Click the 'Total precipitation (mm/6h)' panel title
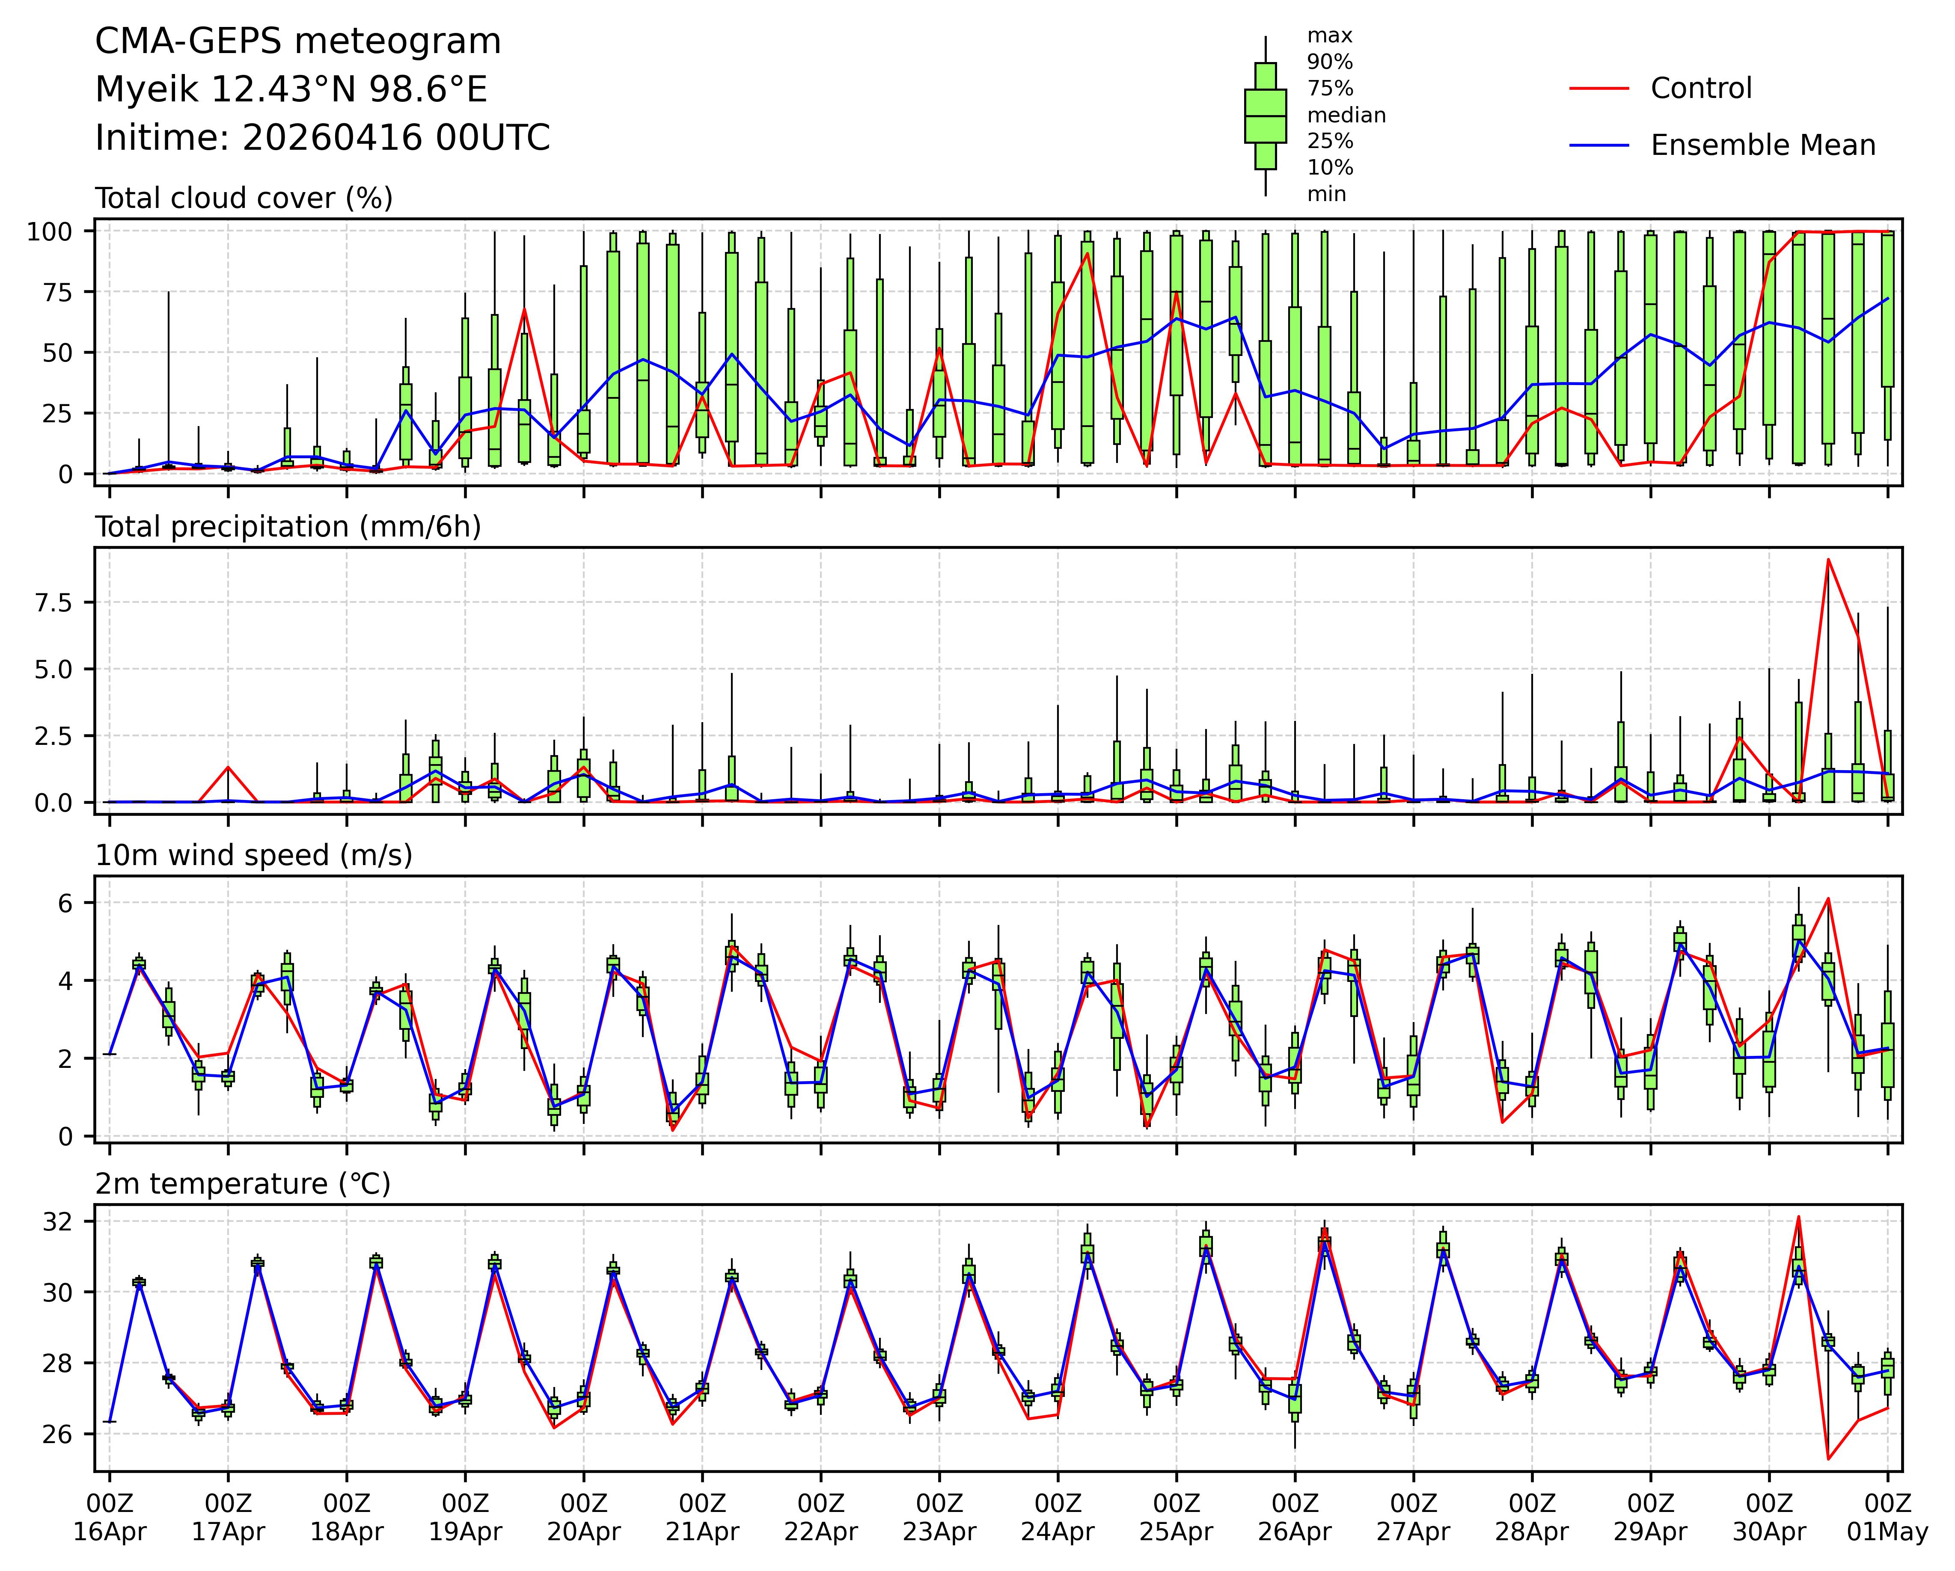The height and width of the screenshot is (1571, 1955). click(288, 528)
